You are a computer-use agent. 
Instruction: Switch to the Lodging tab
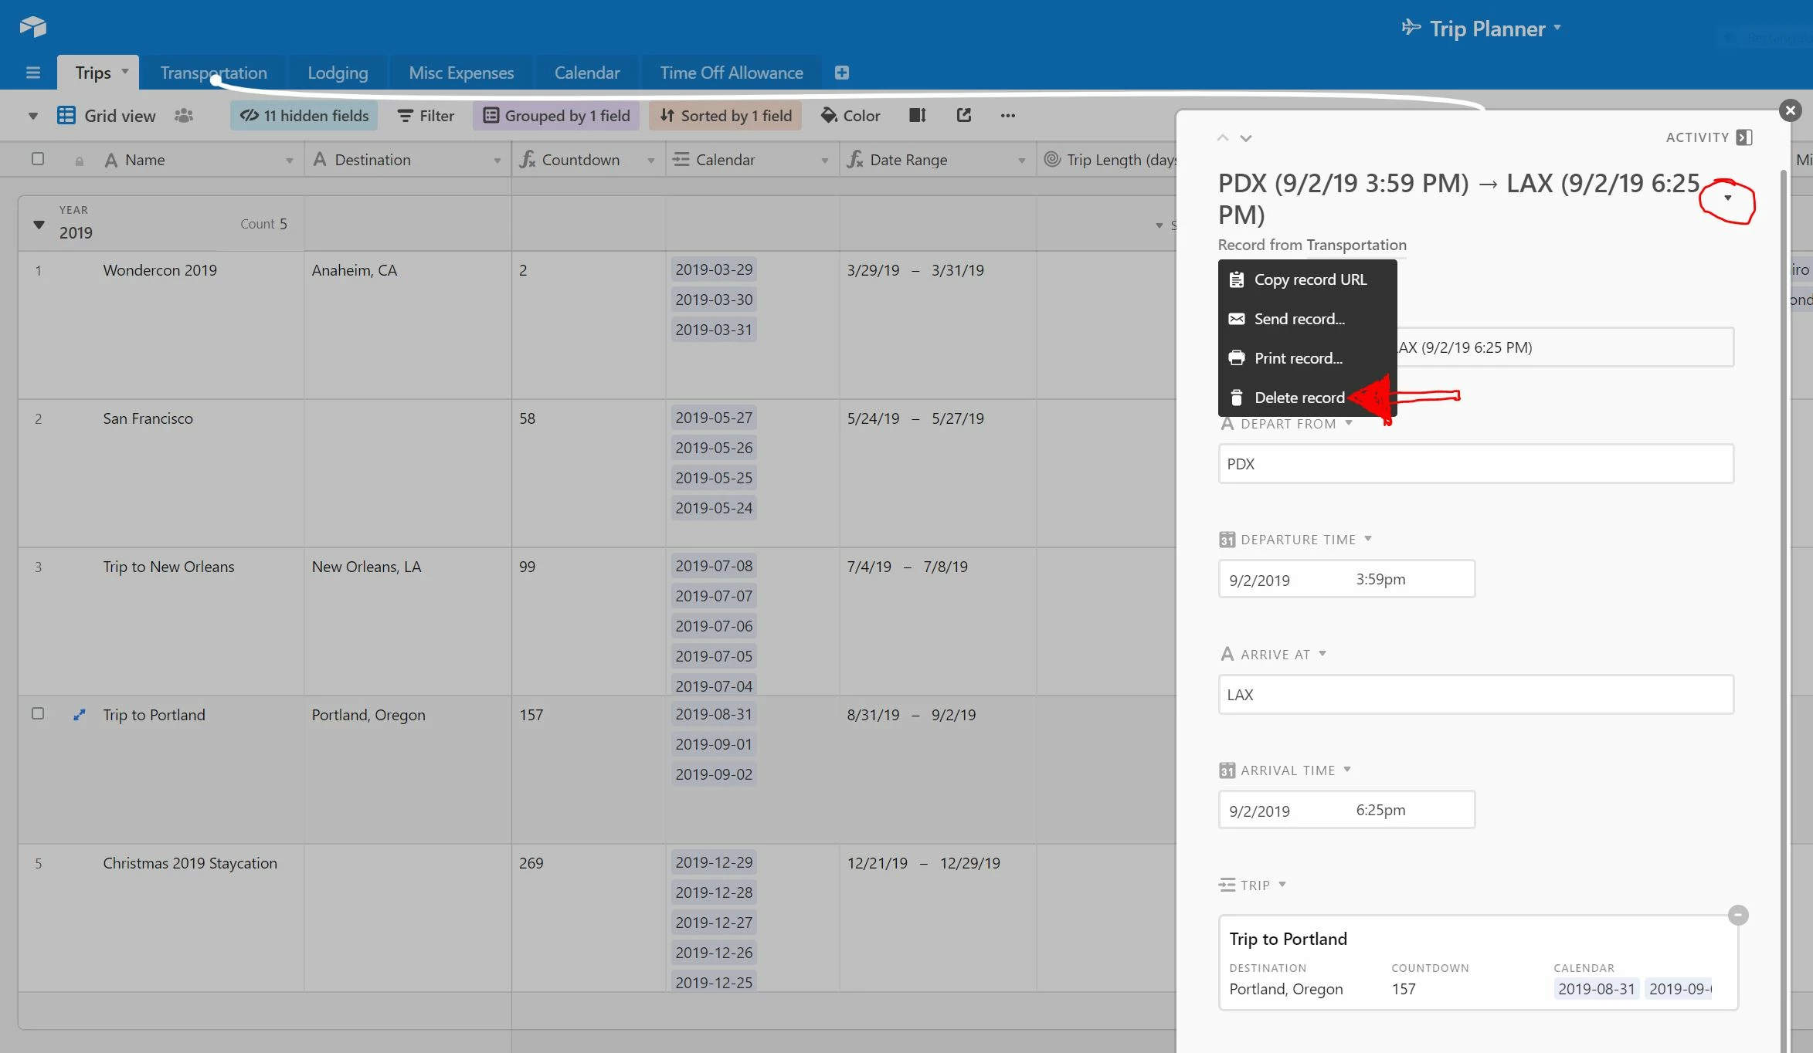(x=338, y=73)
